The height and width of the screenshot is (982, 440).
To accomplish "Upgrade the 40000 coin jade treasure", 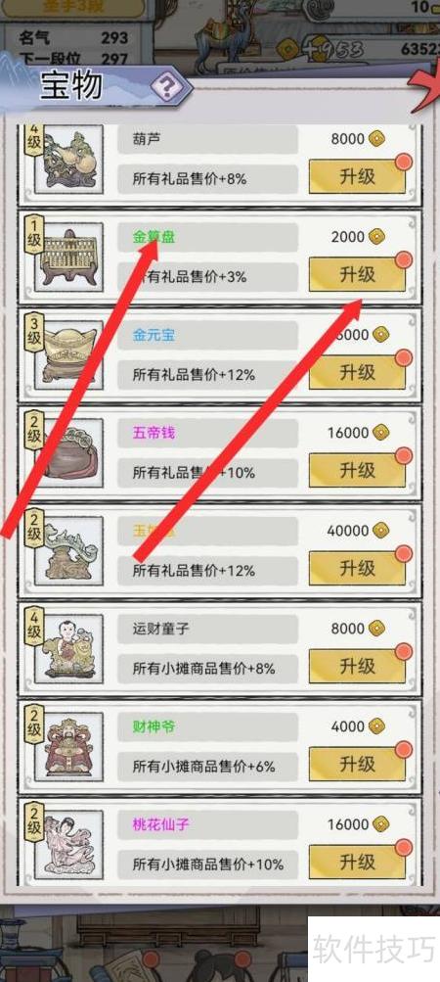I will [358, 568].
